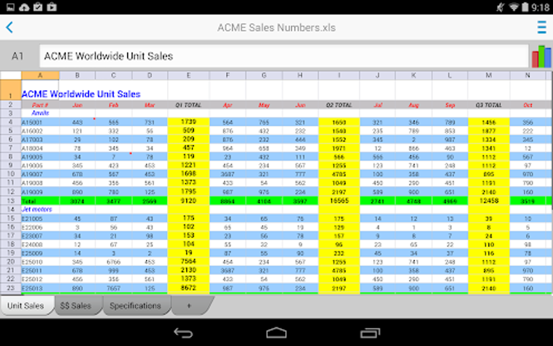Screen dimensions: 553x346
Task: Tap the Android home navigation button
Action: click(276, 332)
